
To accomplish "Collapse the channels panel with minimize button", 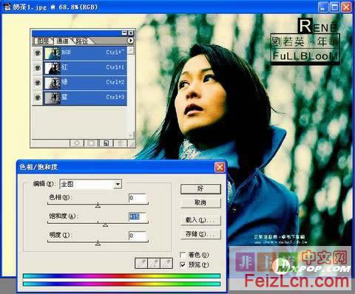I will pyautogui.click(x=125, y=33).
